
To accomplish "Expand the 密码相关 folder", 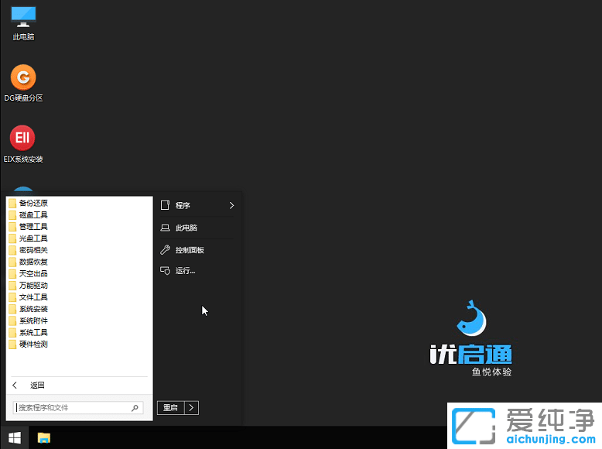I will [x=33, y=250].
